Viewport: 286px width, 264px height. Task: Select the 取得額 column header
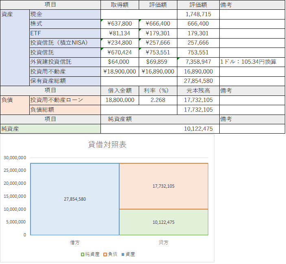[120, 5]
